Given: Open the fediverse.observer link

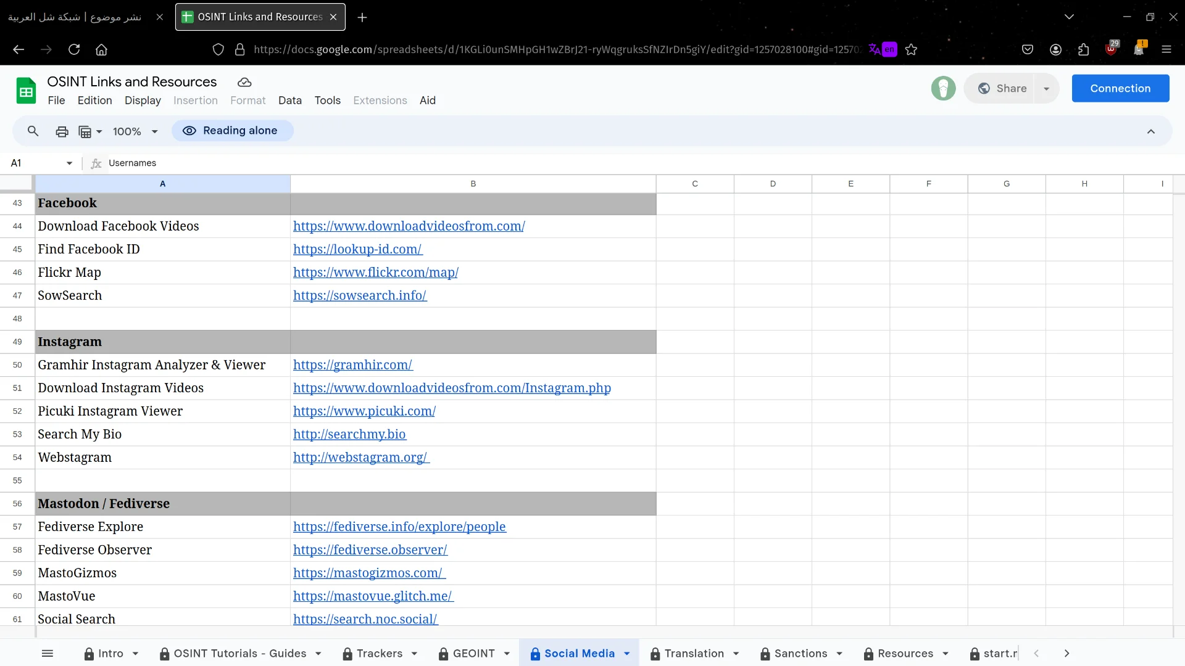Looking at the screenshot, I should [370, 550].
